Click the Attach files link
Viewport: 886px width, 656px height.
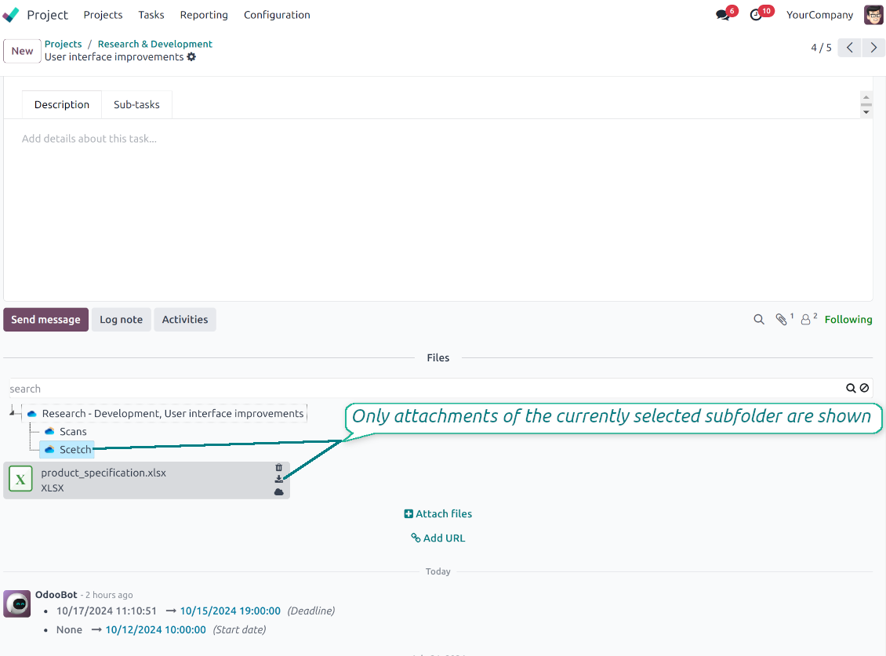(438, 513)
